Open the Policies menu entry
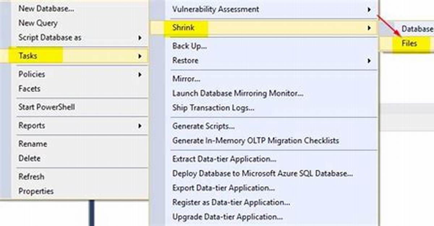434x226 pixels. click(x=32, y=74)
